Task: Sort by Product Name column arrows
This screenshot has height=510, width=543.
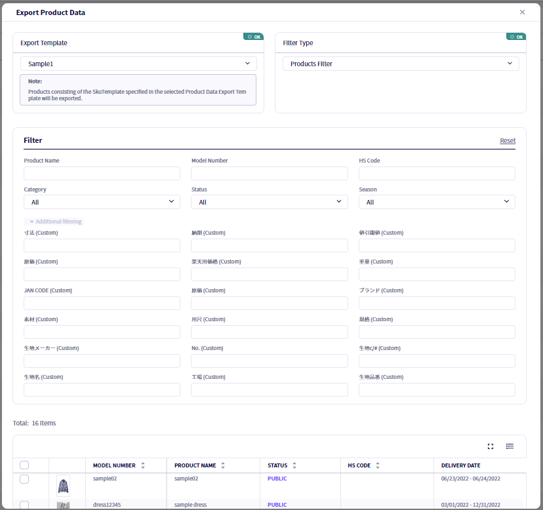Action: pyautogui.click(x=223, y=465)
